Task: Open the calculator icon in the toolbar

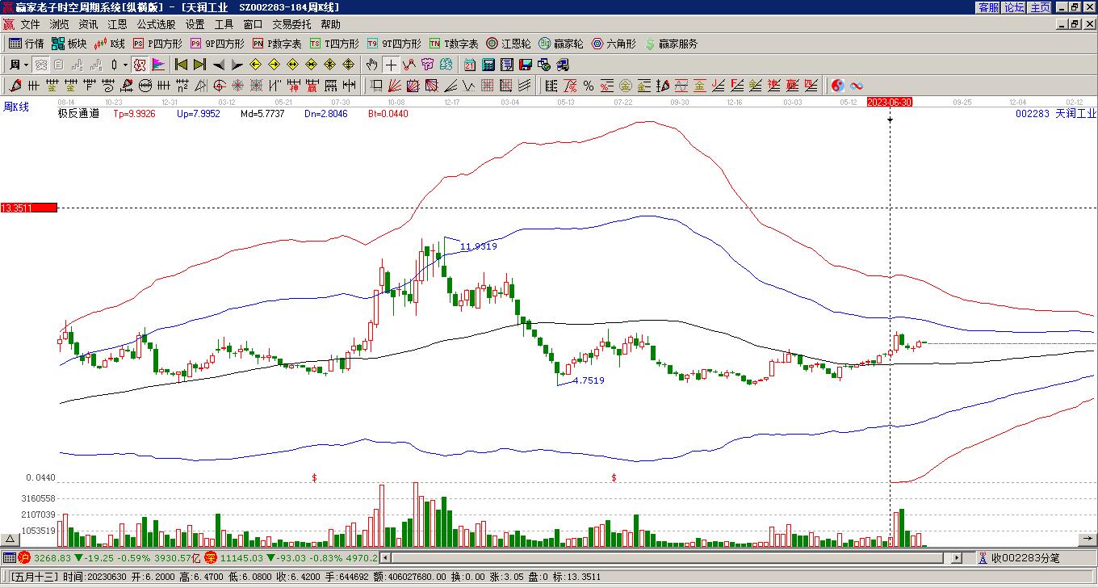Action: coord(488,65)
